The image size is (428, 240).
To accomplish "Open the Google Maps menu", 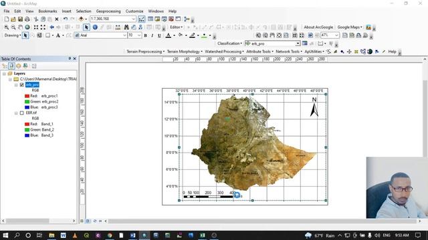I will pos(350,27).
